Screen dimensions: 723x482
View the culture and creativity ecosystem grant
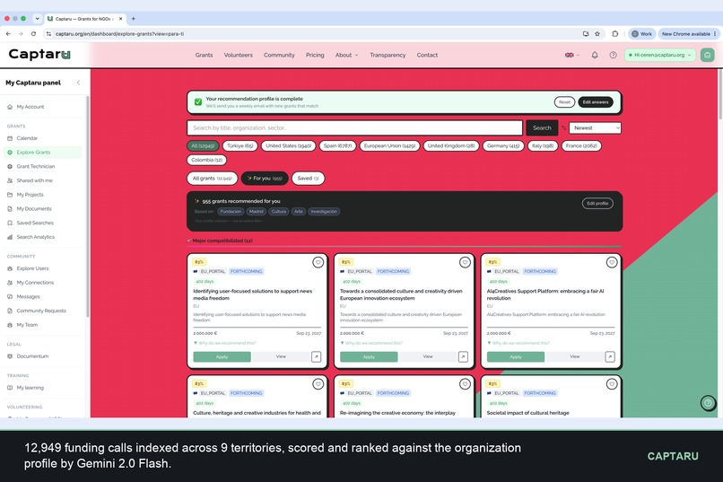coord(428,356)
